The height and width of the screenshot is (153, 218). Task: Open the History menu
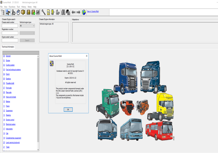24,7
